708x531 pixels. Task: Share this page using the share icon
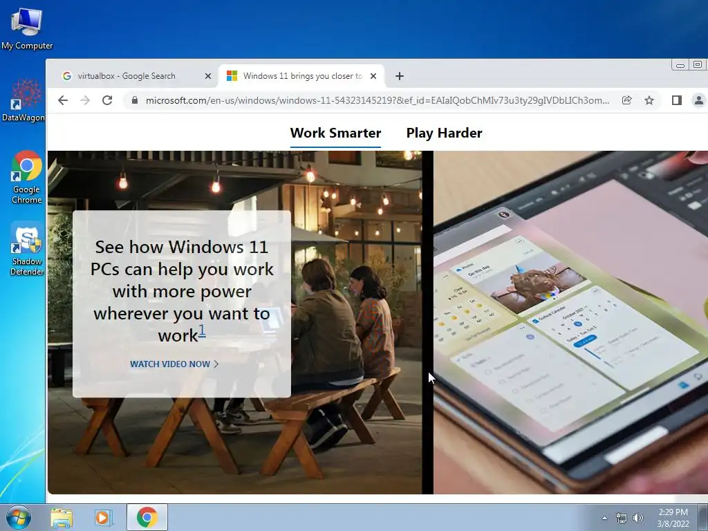[626, 100]
